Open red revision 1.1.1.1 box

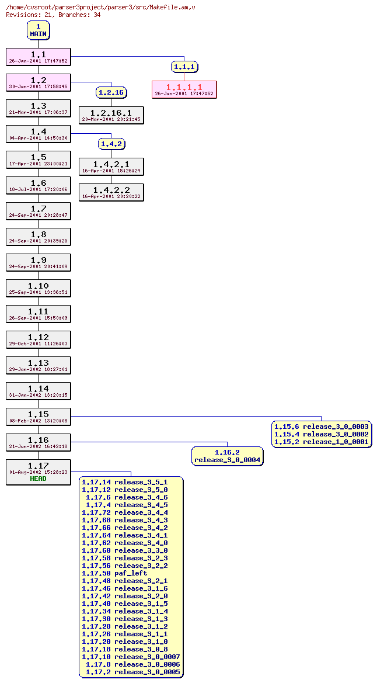tap(184, 90)
